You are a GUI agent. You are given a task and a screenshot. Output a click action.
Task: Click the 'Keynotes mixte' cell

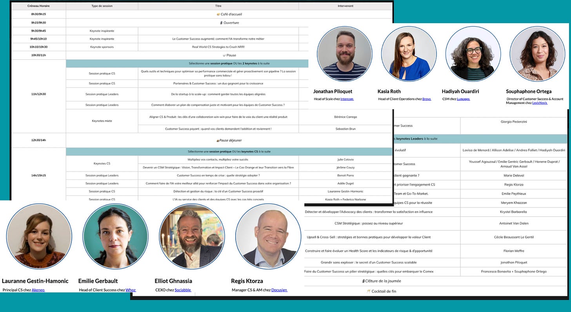click(102, 121)
